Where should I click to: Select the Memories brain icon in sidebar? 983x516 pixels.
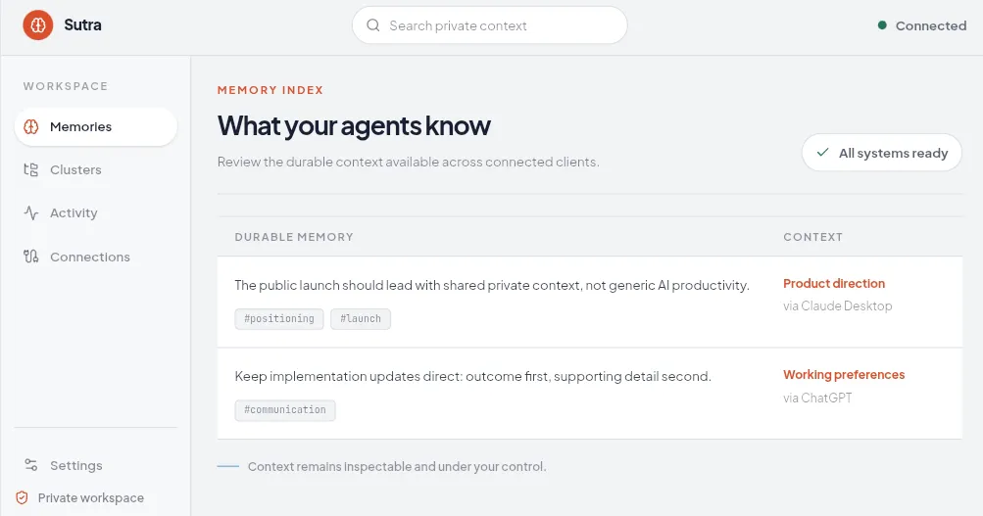31,126
